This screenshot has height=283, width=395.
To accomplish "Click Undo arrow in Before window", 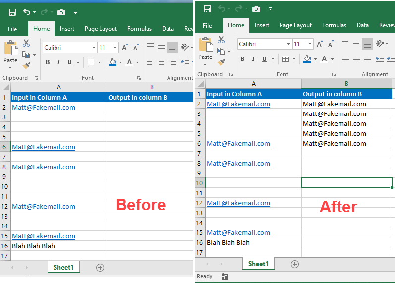I will click(x=26, y=12).
